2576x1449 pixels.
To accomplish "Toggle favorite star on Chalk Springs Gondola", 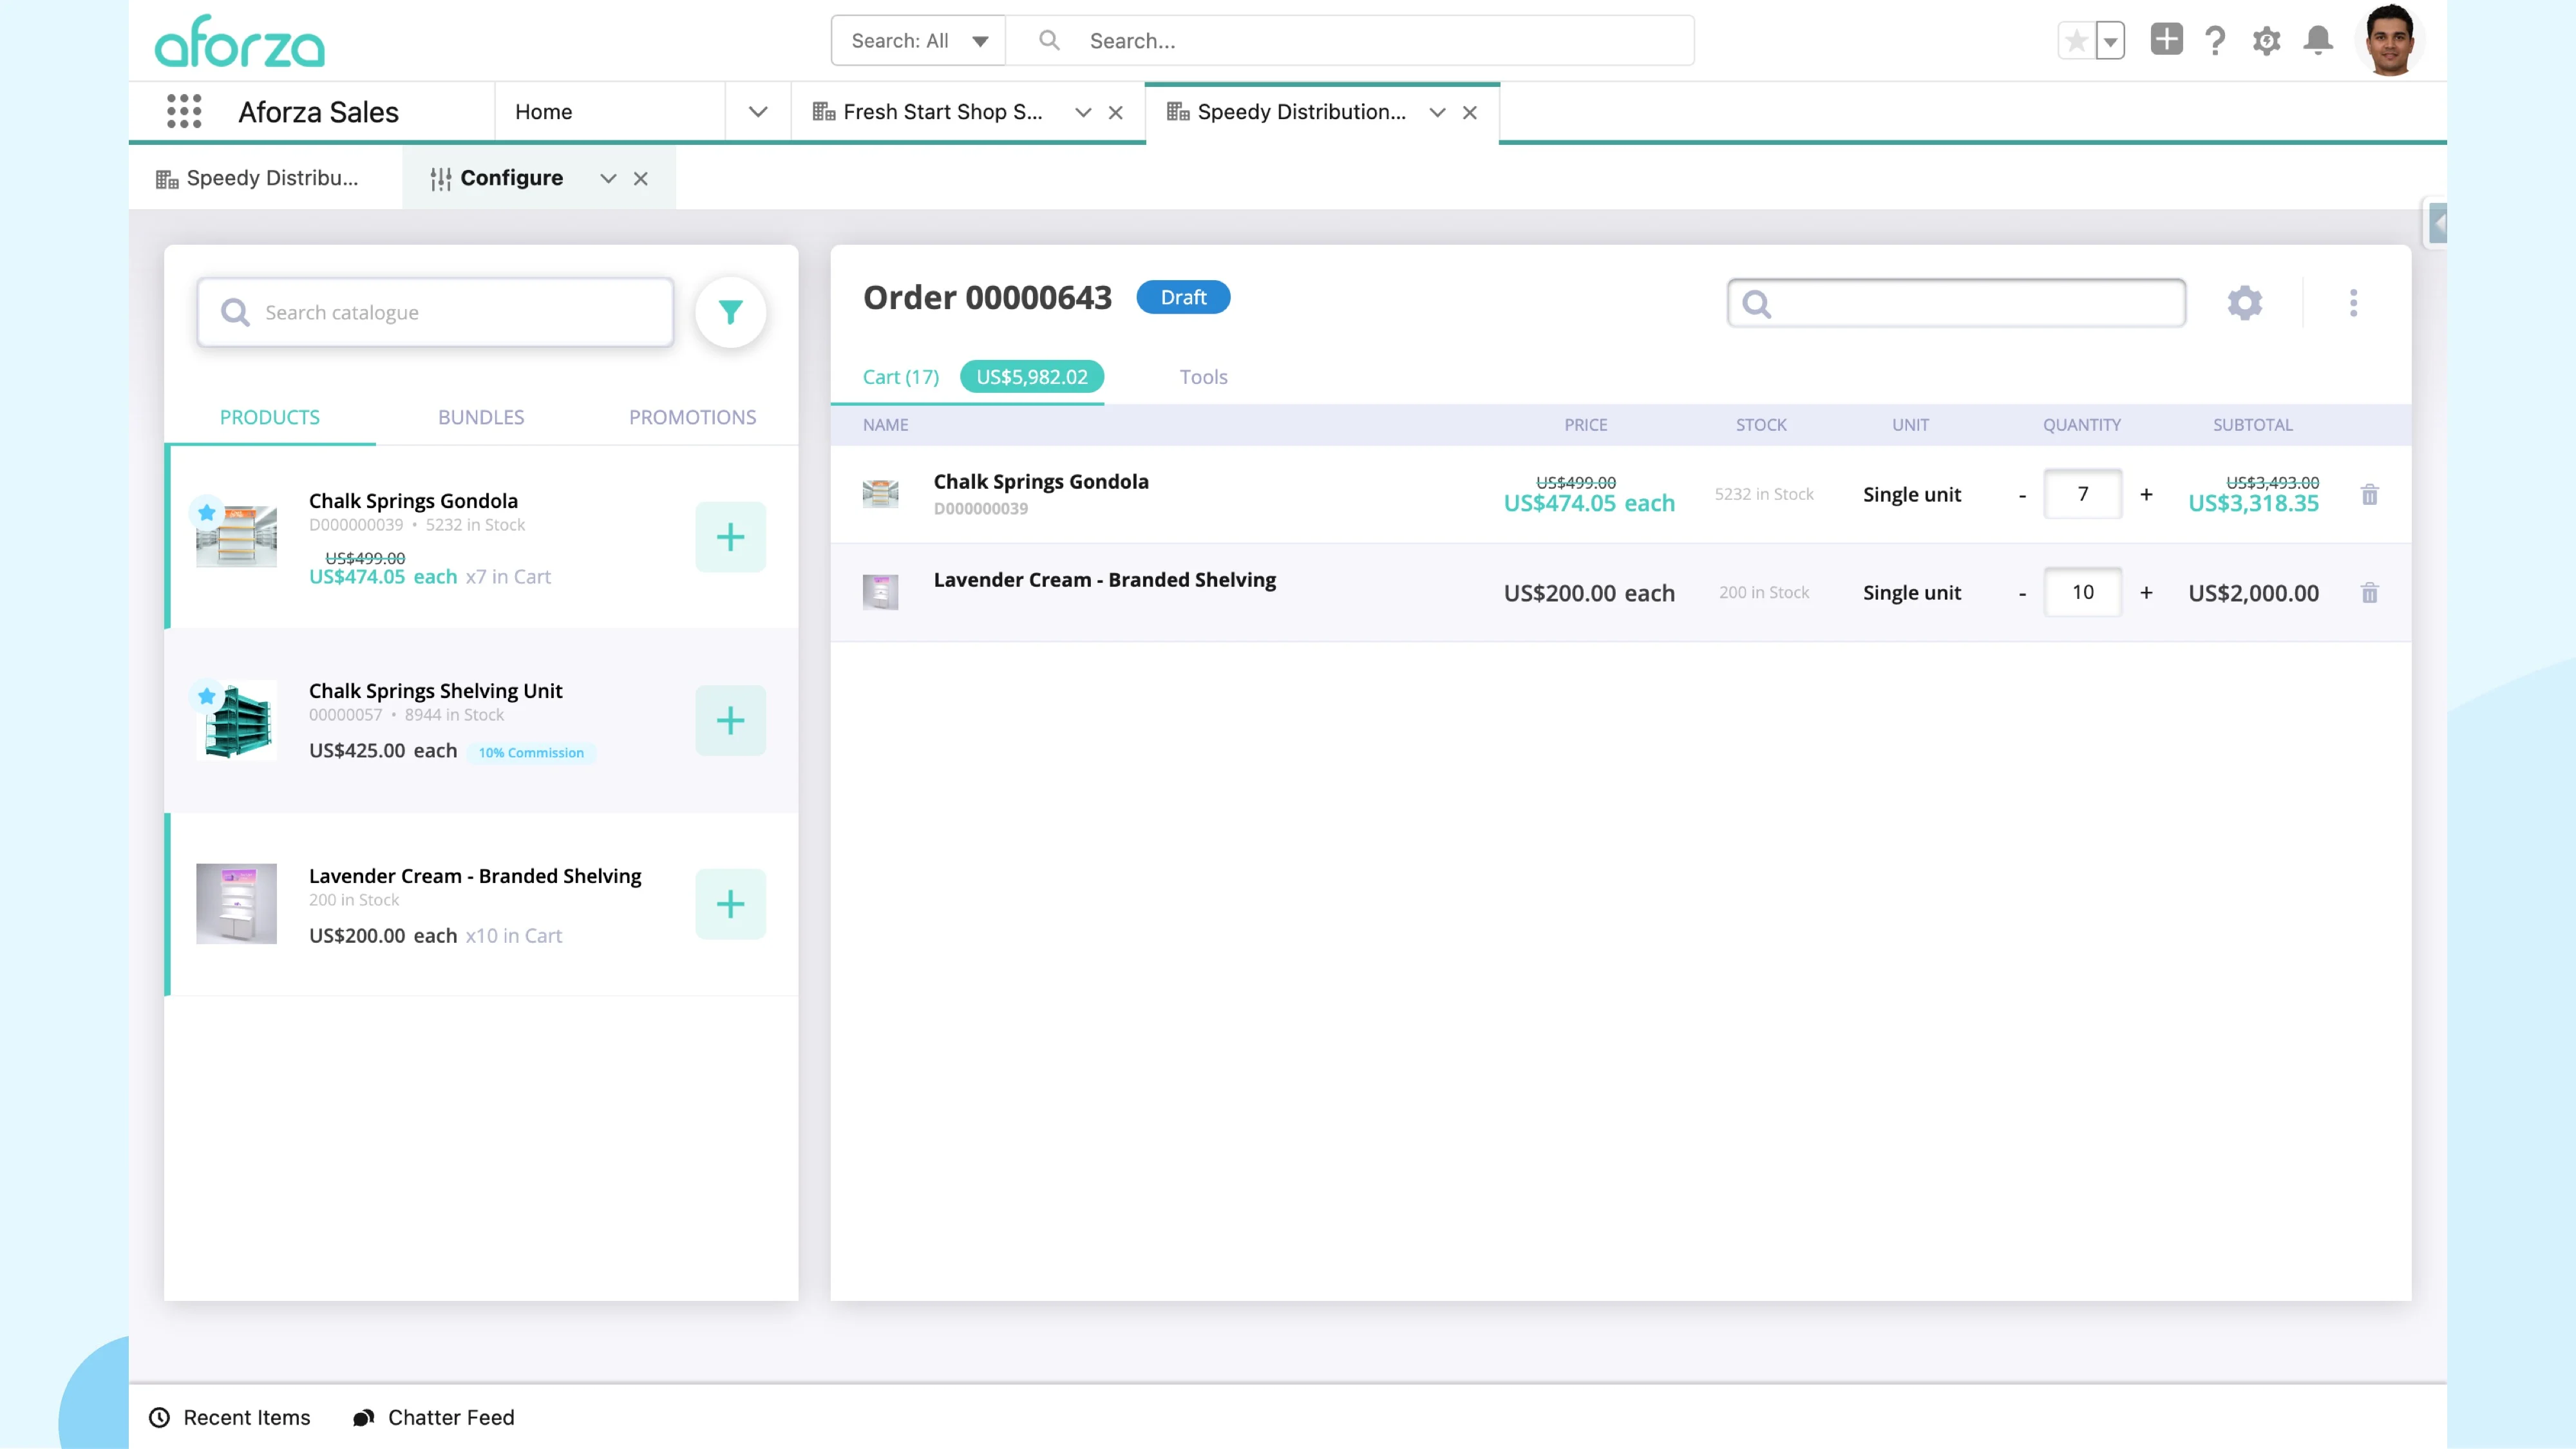I will pyautogui.click(x=207, y=513).
